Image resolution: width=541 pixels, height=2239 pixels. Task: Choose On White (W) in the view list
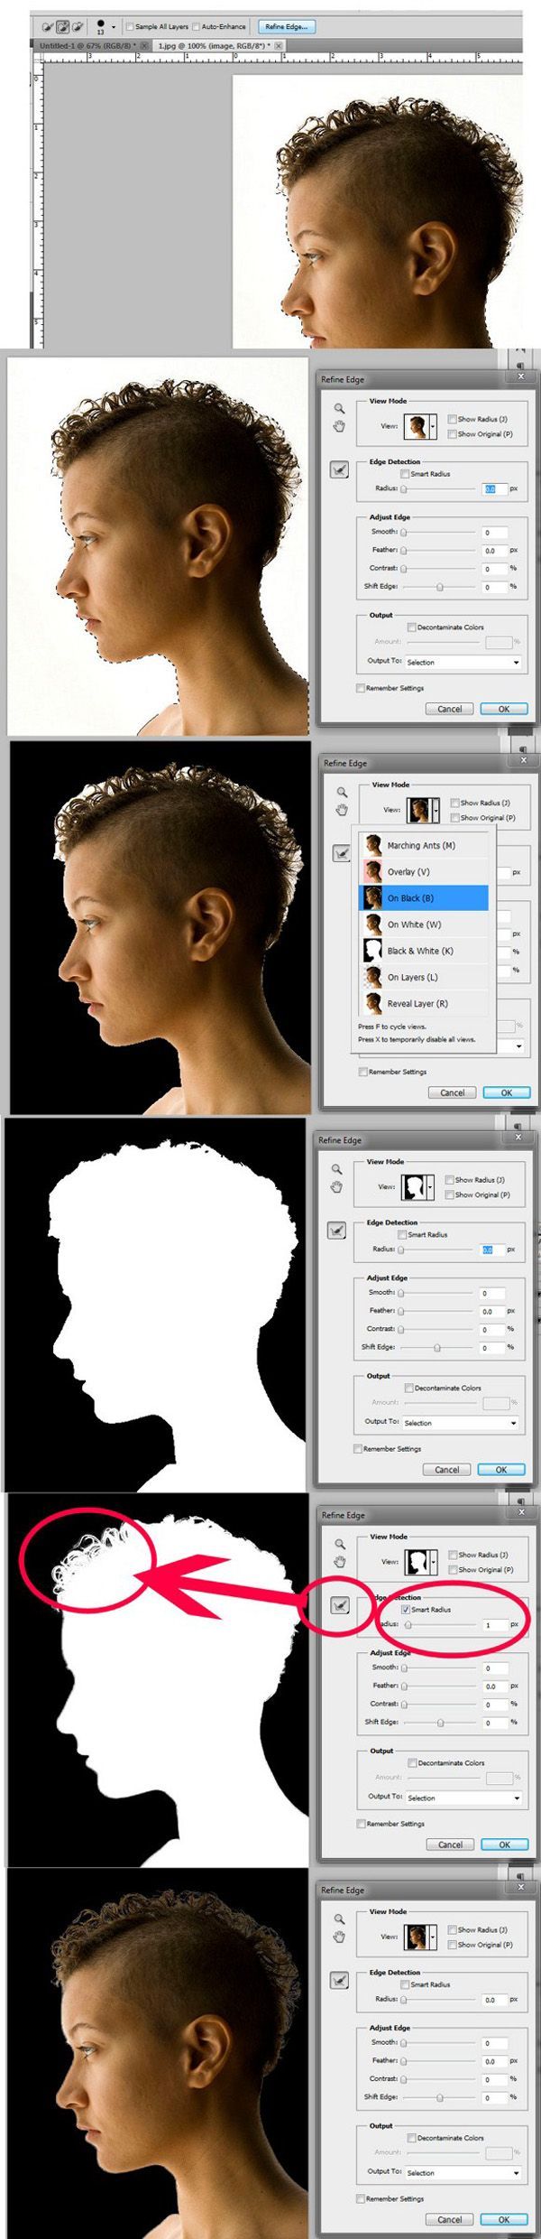[424, 924]
